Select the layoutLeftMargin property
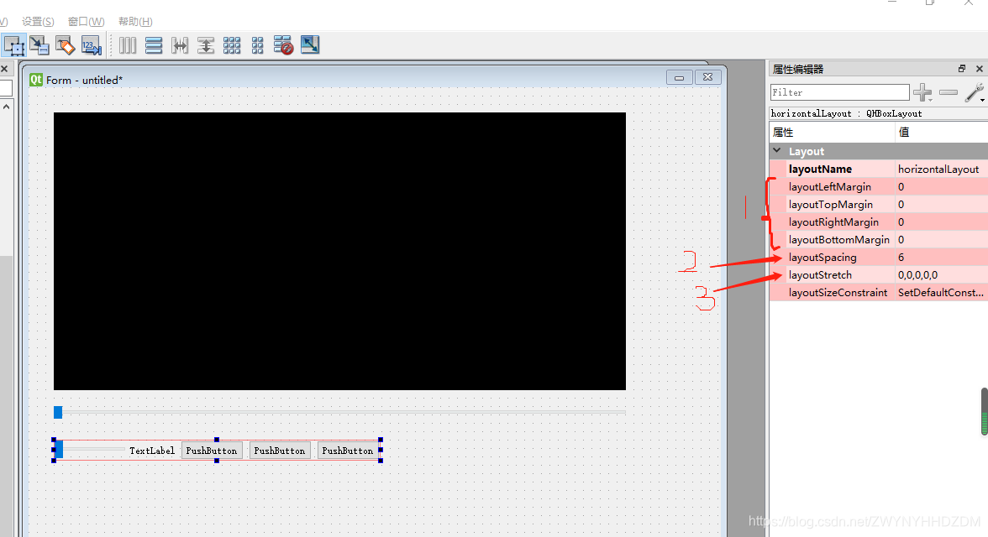Viewport: 988px width, 537px height. [879, 186]
